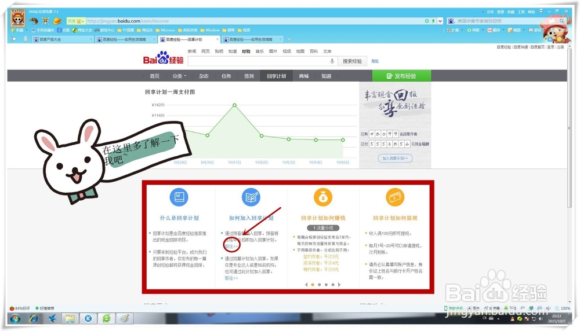Click the previous arrow in the carousel pager
Image resolution: width=580 pixels, height=331 pixels.
click(306, 285)
